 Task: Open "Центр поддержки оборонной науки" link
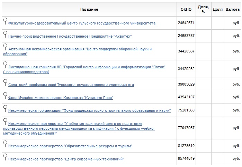(x=80, y=49)
